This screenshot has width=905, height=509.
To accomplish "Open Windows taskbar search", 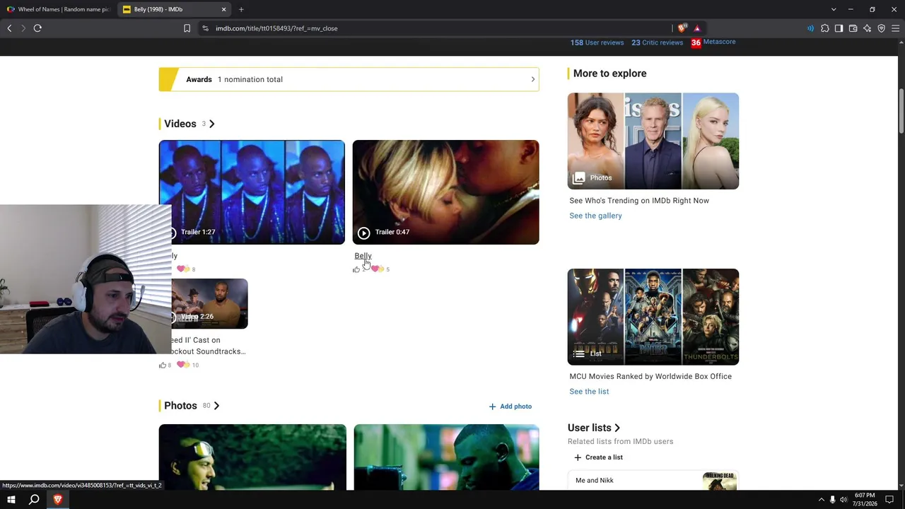I will coord(34,500).
